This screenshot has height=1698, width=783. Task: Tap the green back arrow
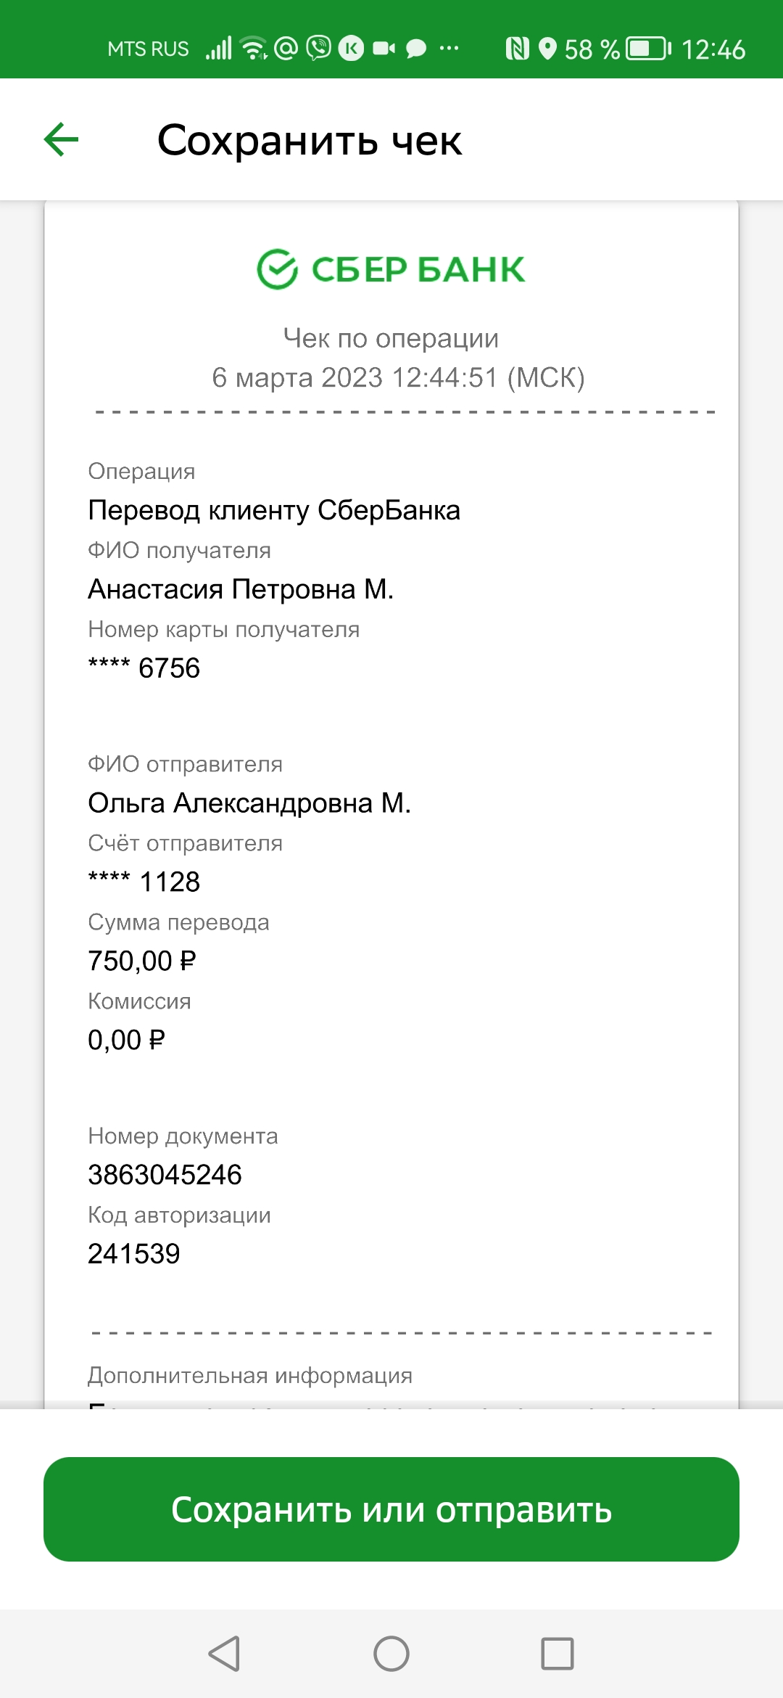point(61,139)
